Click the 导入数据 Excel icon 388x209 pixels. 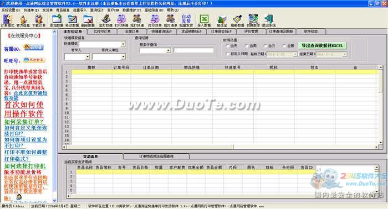pyautogui.click(x=204, y=20)
